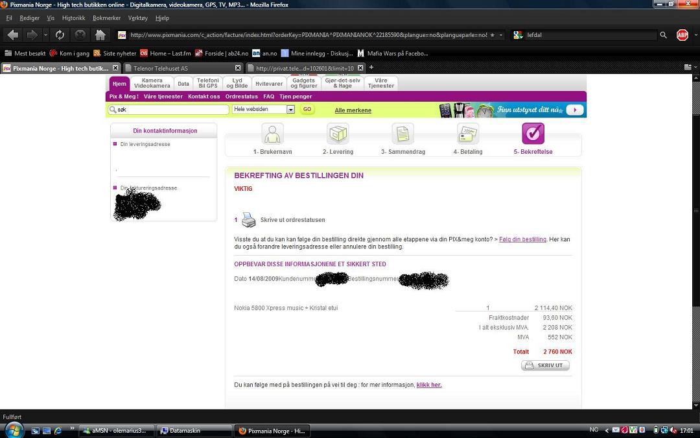Open the Adblock Plus icon
This screenshot has height=438, width=700.
click(682, 35)
